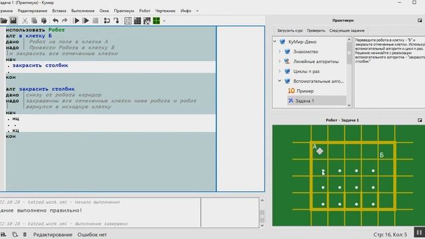Open the Инфо menu
The width and height of the screenshot is (425, 239).
186,11
